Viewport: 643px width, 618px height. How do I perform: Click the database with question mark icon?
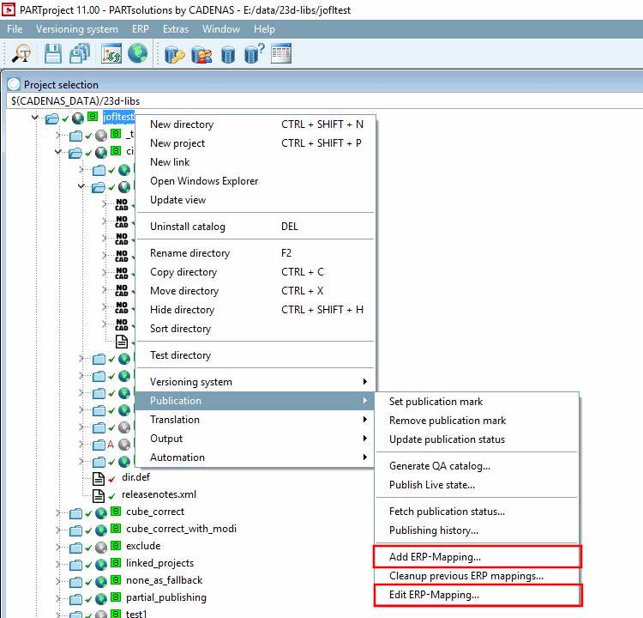point(255,54)
